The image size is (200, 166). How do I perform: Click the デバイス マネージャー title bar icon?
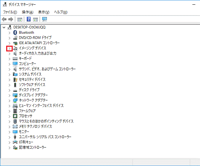coord(5,4)
